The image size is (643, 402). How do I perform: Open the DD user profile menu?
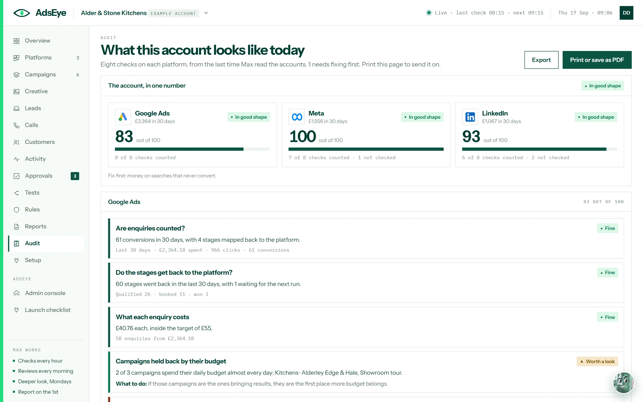pyautogui.click(x=626, y=13)
